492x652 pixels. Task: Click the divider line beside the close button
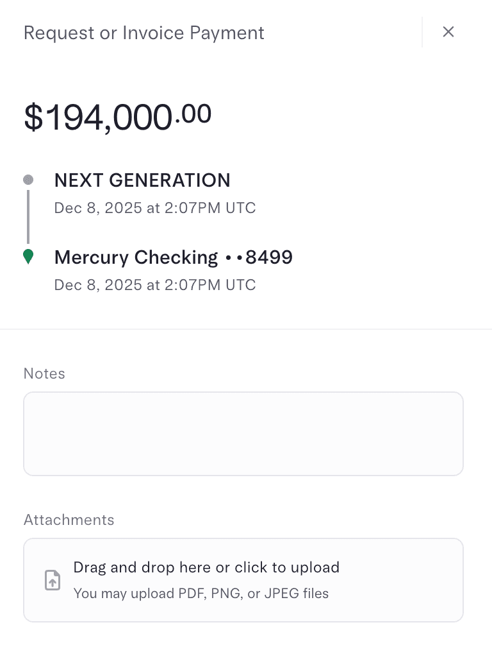point(422,32)
